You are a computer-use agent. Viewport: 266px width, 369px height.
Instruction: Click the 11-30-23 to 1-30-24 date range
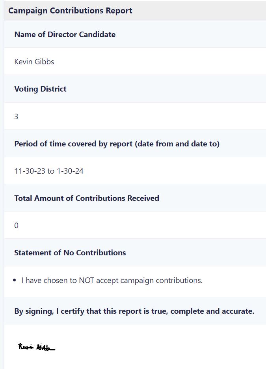click(x=49, y=171)
